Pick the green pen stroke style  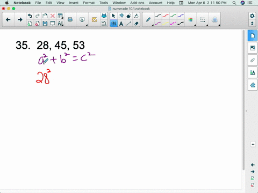coord(173,16)
